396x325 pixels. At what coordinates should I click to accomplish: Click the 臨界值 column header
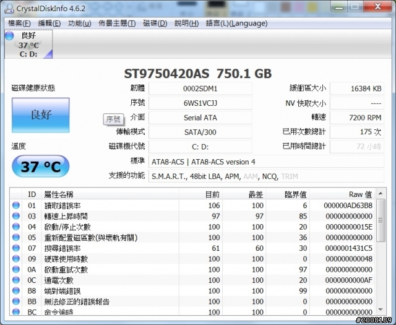point(288,194)
